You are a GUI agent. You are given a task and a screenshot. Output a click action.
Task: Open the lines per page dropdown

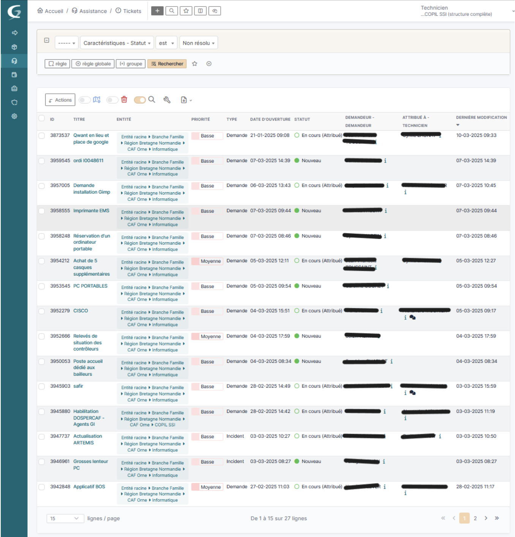pos(65,518)
